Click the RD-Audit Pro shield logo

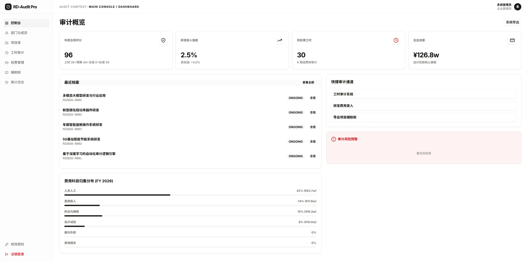pyautogui.click(x=8, y=7)
